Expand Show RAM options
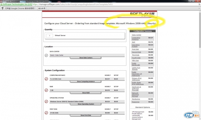 tap(85, 93)
